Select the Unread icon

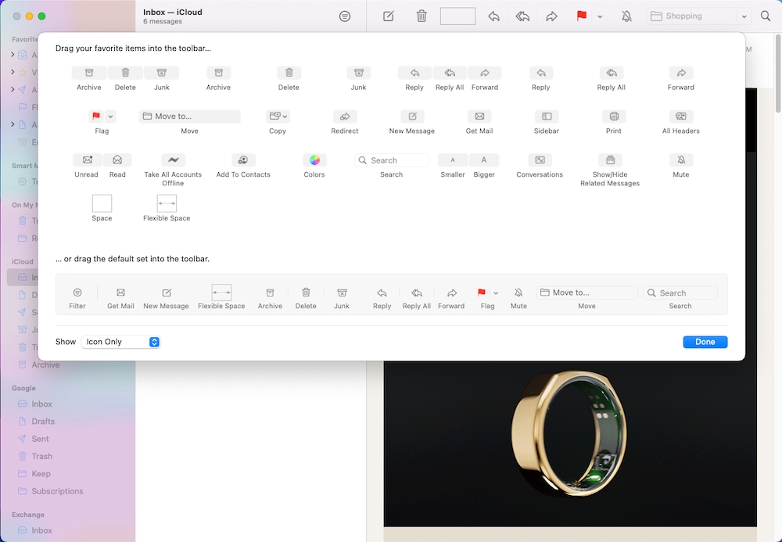[86, 160]
